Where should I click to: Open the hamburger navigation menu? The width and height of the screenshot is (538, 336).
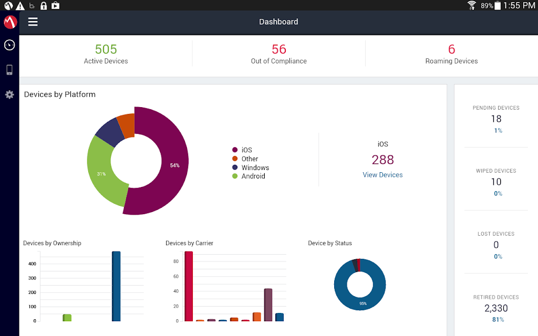33,22
